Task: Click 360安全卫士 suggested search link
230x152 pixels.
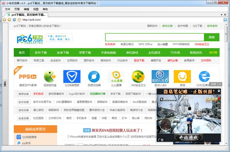Action: [x=202, y=44]
